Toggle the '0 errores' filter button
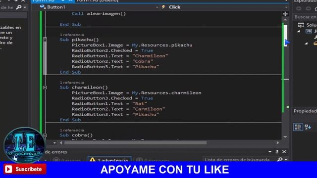This screenshot has height=178, width=317. tap(68, 160)
